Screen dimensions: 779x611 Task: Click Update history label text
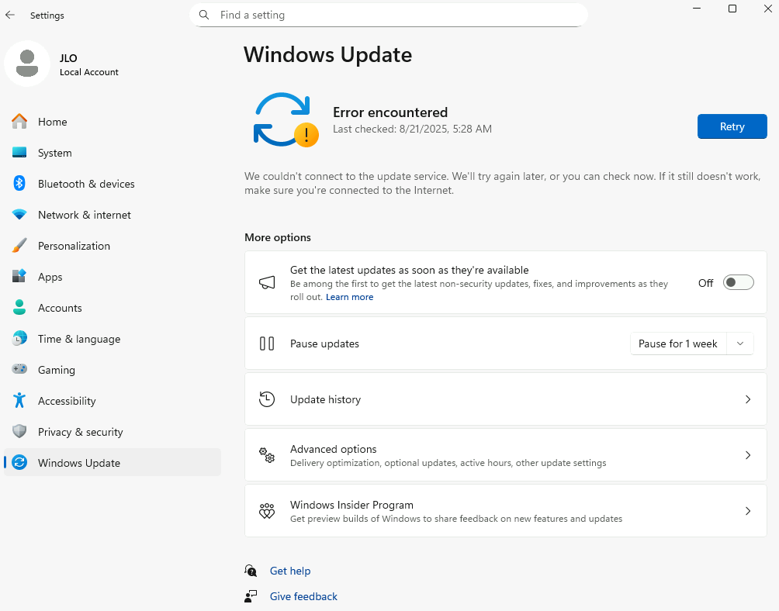pyautogui.click(x=325, y=399)
